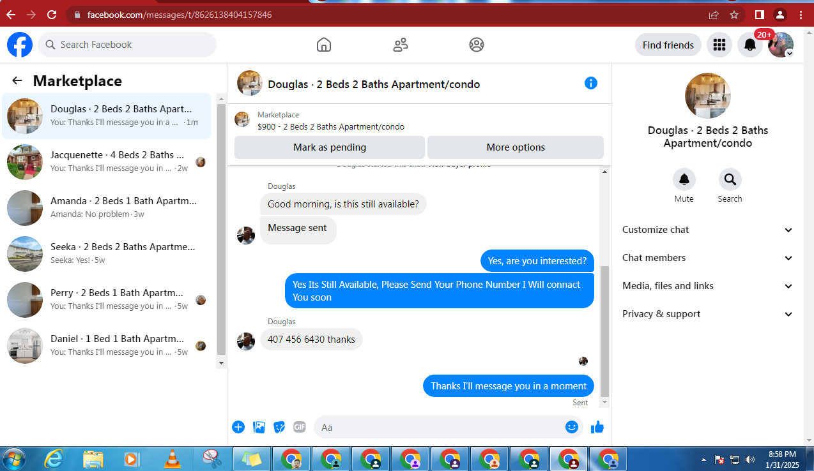
Task: Open the Groups icon in top navigation
Action: click(477, 45)
